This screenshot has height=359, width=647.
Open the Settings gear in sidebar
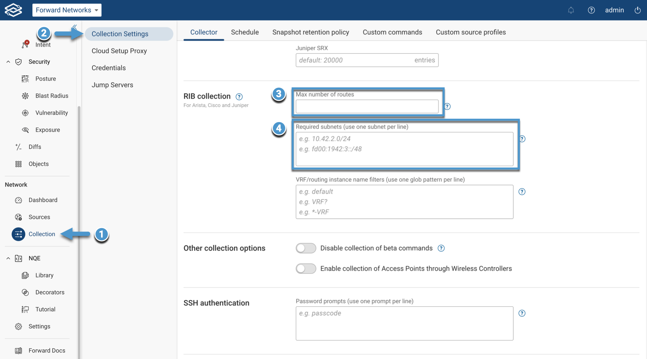[x=19, y=326]
